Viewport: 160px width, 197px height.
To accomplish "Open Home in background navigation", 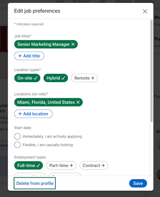I will [x=60, y=1].
